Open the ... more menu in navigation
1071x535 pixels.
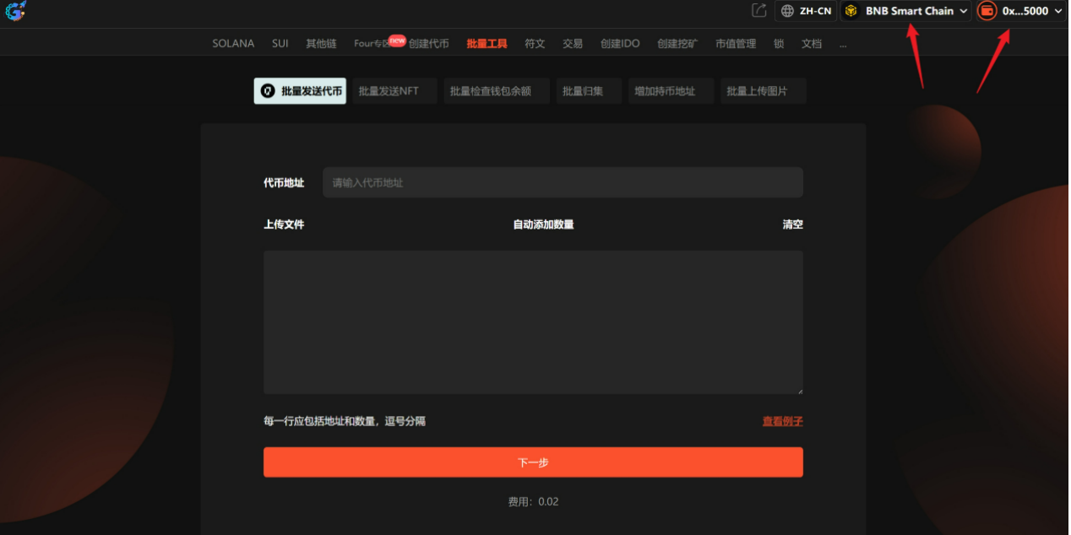843,44
